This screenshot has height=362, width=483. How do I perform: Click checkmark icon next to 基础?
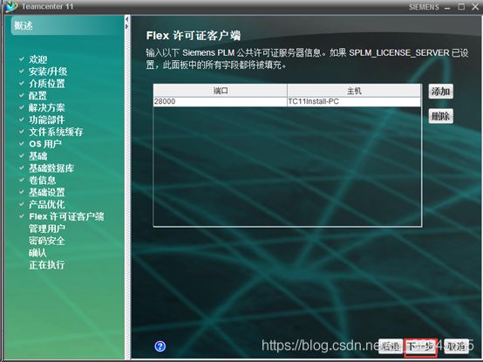[22, 155]
